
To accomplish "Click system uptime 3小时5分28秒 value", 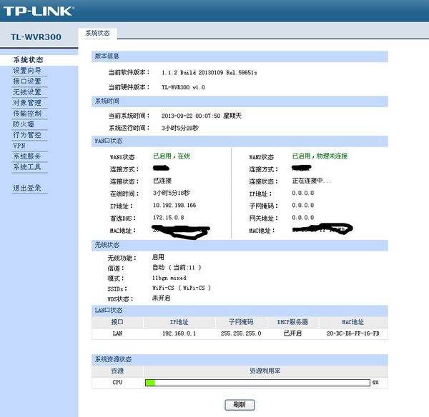I will [180, 128].
